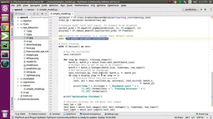This screenshot has width=213, height=119.
Task: Open the Terminal tool window
Action: (x=55, y=114)
